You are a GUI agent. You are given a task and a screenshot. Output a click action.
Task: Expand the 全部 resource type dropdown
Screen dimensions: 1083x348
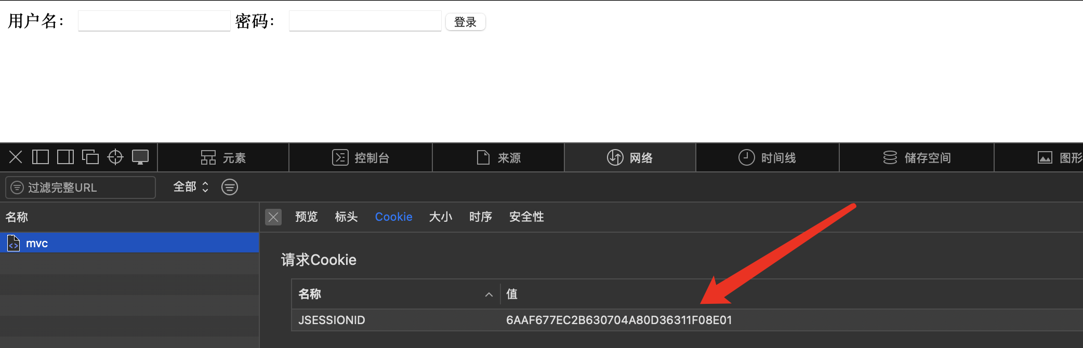point(191,187)
